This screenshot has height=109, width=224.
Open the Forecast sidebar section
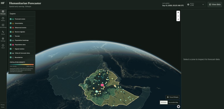3,12
